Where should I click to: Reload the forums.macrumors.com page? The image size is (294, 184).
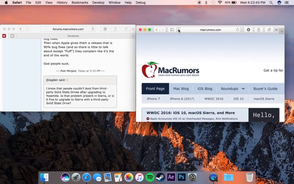tap(93, 29)
